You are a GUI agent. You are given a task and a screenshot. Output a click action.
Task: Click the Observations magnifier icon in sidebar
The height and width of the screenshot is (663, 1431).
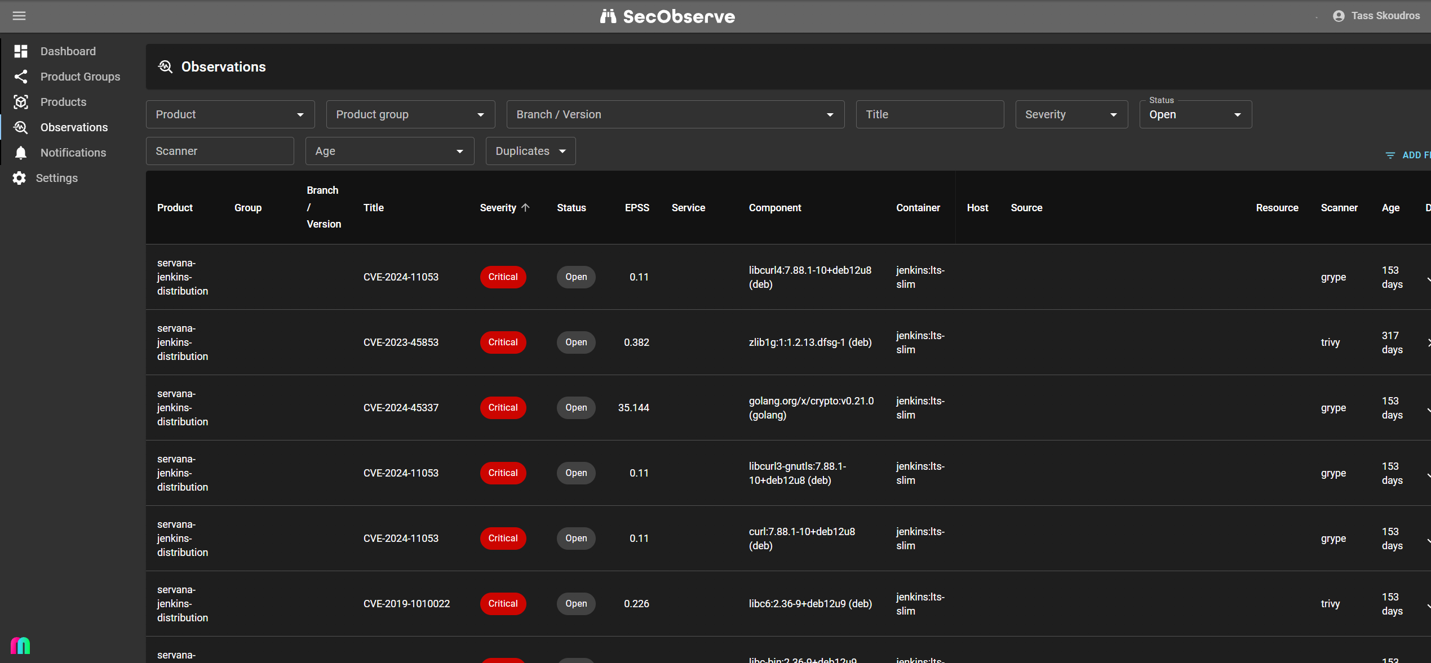tap(21, 127)
